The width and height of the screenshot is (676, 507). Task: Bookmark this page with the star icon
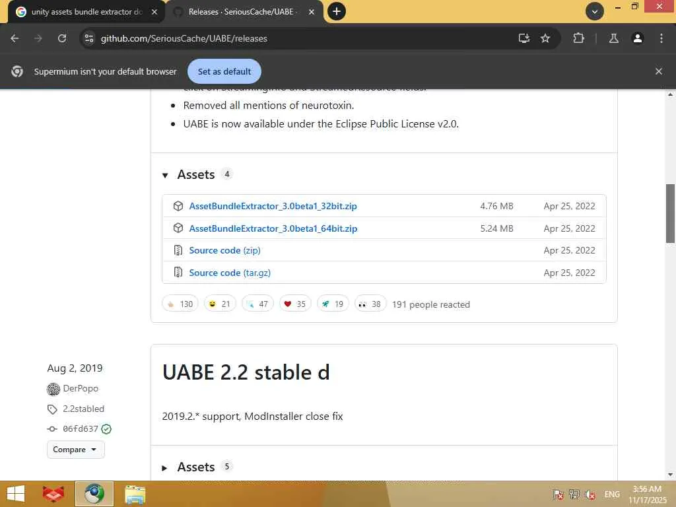pyautogui.click(x=545, y=38)
